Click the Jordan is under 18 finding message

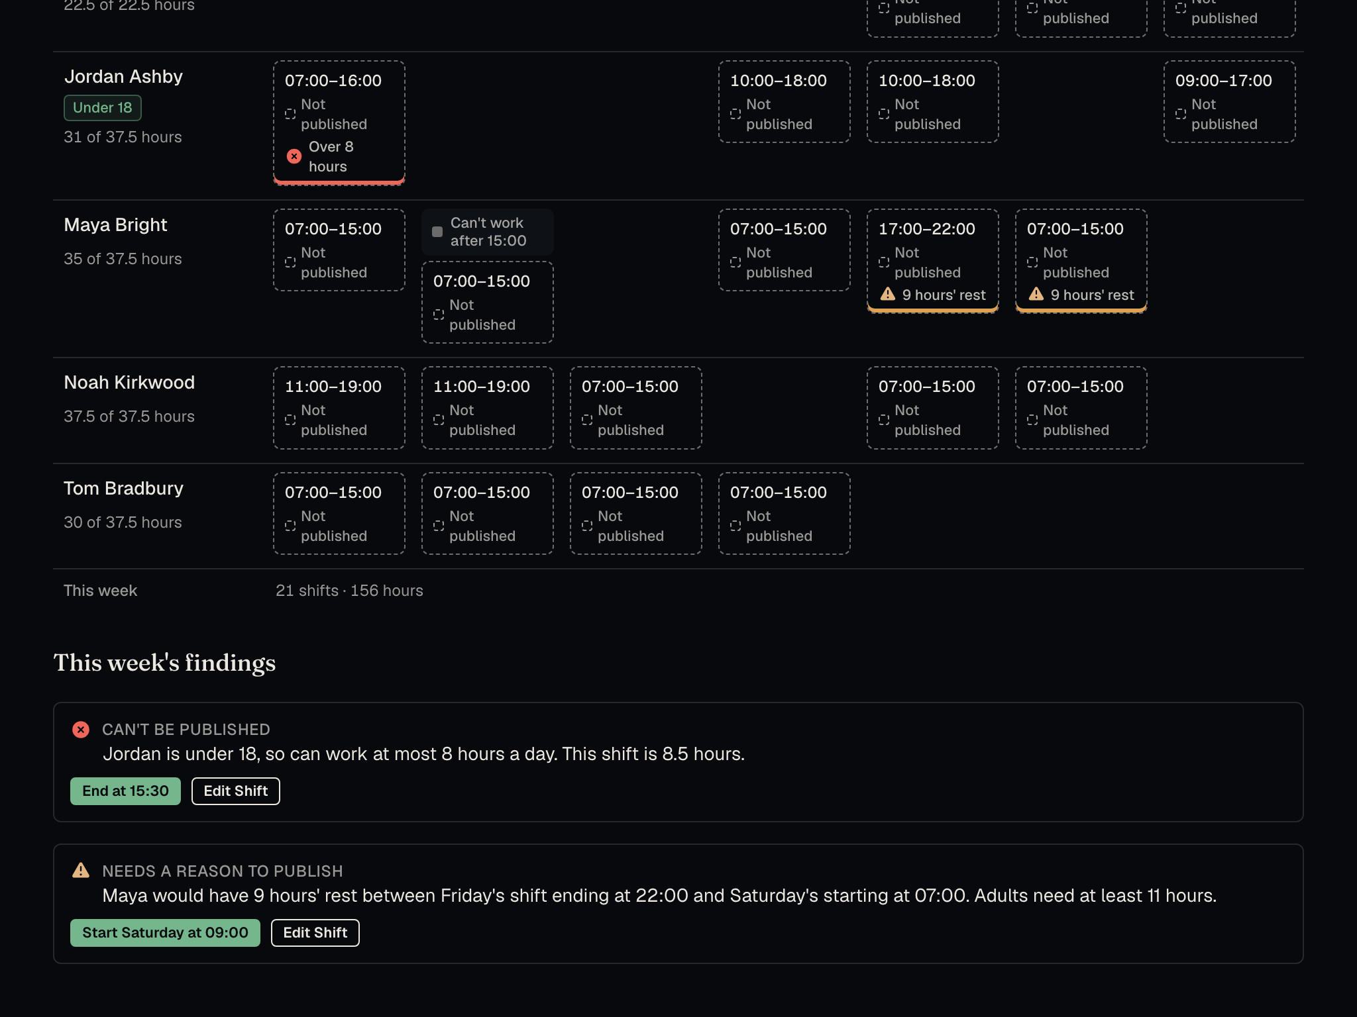pyautogui.click(x=423, y=754)
